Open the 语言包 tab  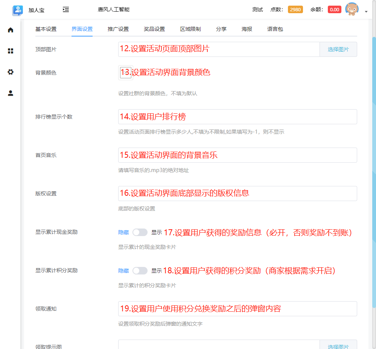tap(275, 29)
